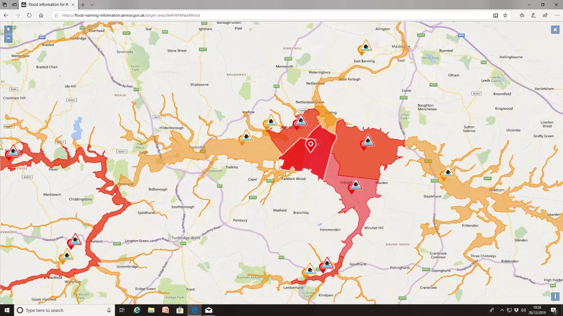Open a new browser tab with the plus button

coord(84,5)
